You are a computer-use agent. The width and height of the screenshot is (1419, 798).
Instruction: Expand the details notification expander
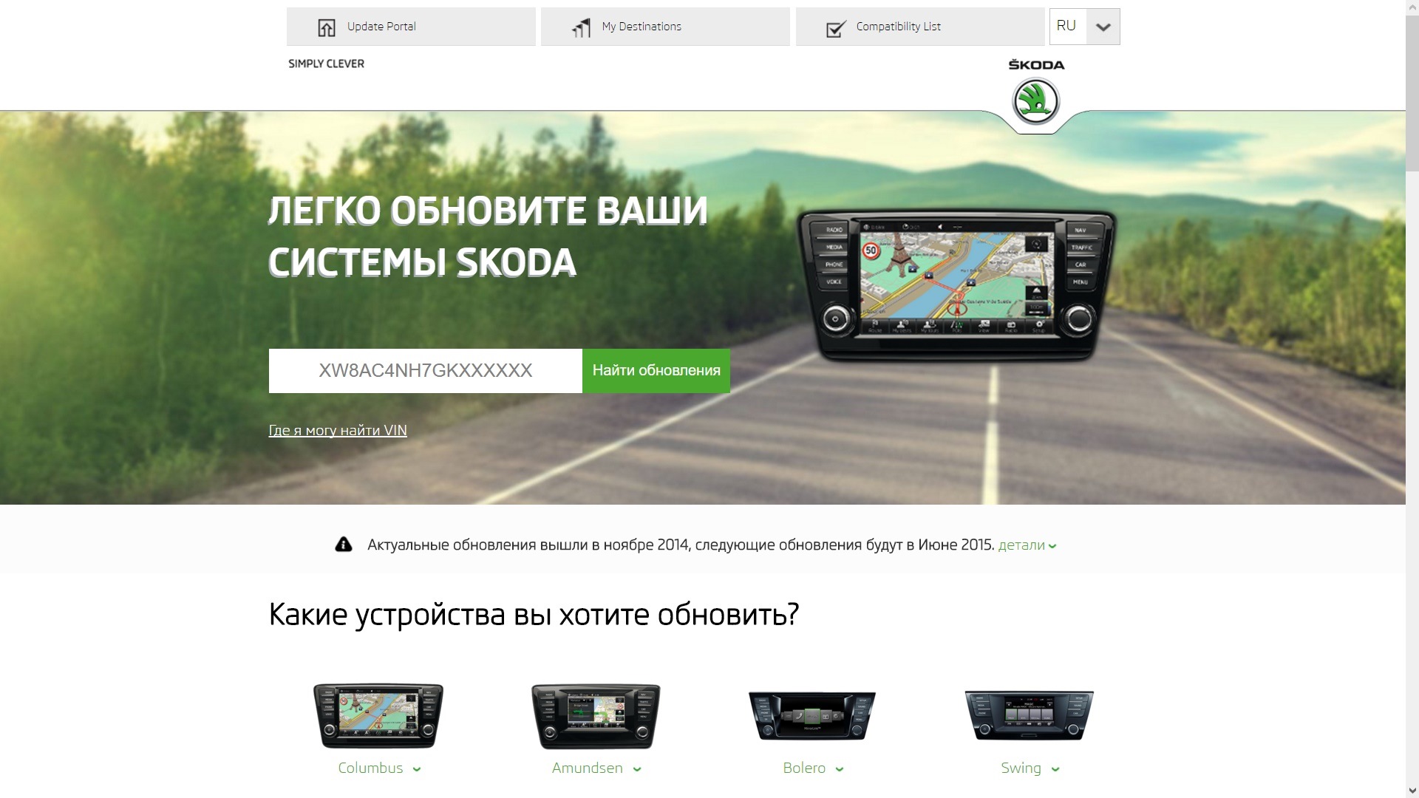1027,545
